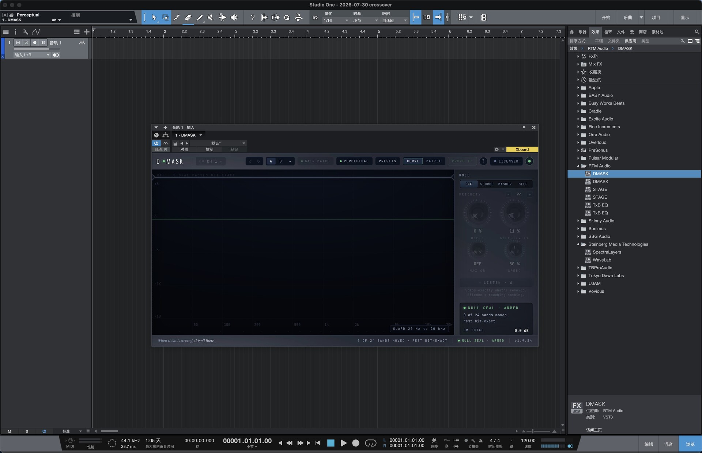Pin the plugin window

(524, 127)
